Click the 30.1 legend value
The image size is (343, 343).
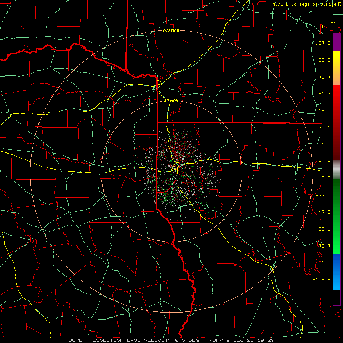click(x=324, y=128)
